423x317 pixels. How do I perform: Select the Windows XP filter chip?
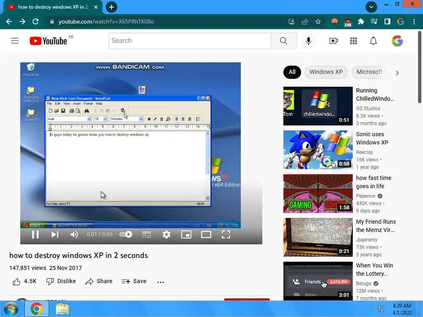click(x=326, y=72)
